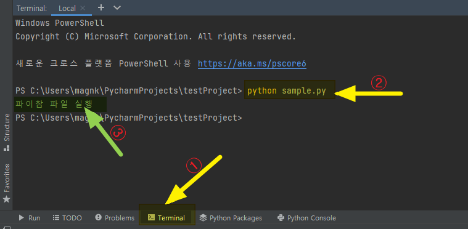Image resolution: width=468 pixels, height=229 pixels.
Task: Click the Terminal prompt icon
Action: click(151, 218)
